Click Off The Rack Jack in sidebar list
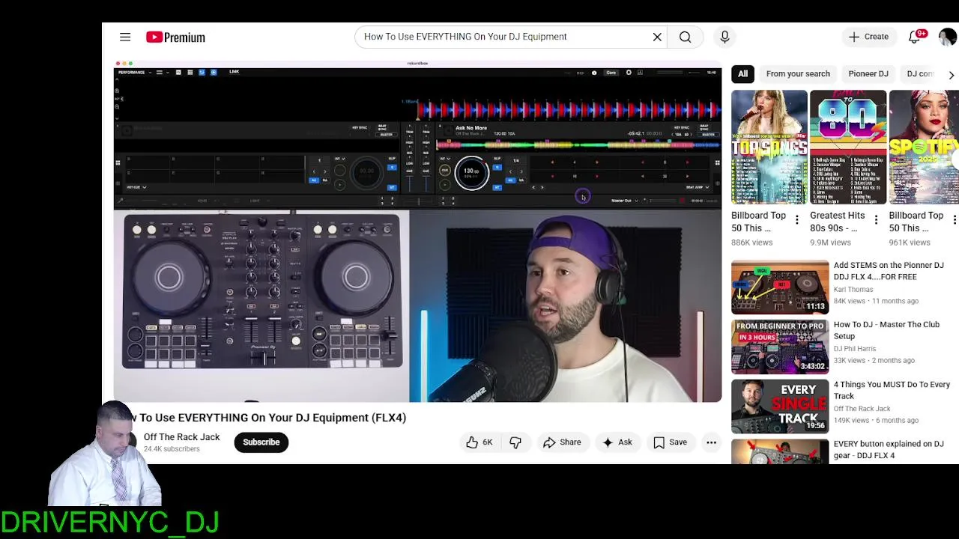Viewport: 959px width, 539px height. click(862, 409)
